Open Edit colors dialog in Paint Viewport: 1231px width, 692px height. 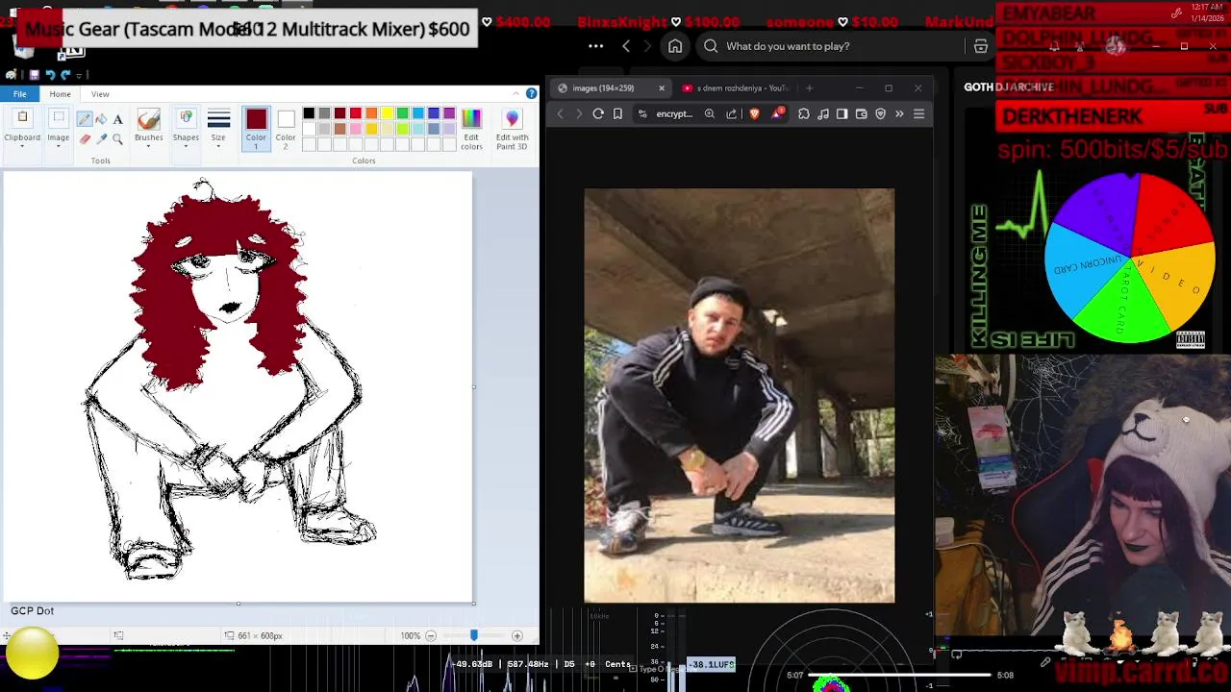click(471, 128)
